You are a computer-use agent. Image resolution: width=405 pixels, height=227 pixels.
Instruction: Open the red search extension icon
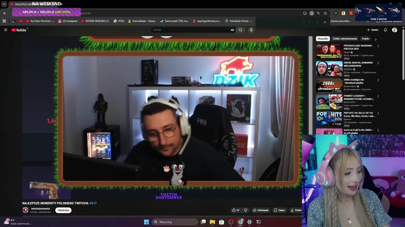pyautogui.click(x=351, y=13)
